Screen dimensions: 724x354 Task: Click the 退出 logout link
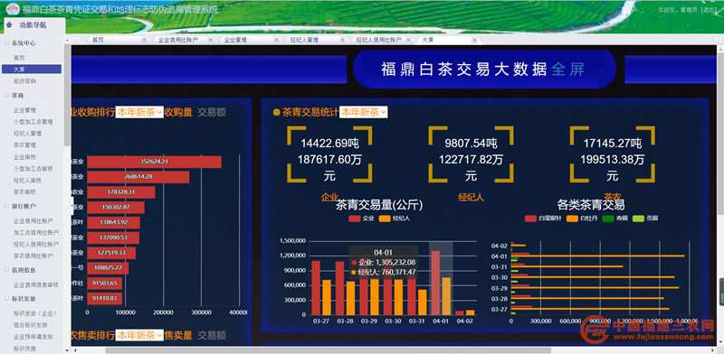click(709, 10)
